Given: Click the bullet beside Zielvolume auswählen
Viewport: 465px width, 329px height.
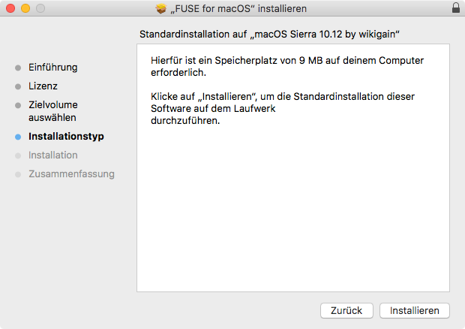Looking at the screenshot, I should pyautogui.click(x=18, y=105).
